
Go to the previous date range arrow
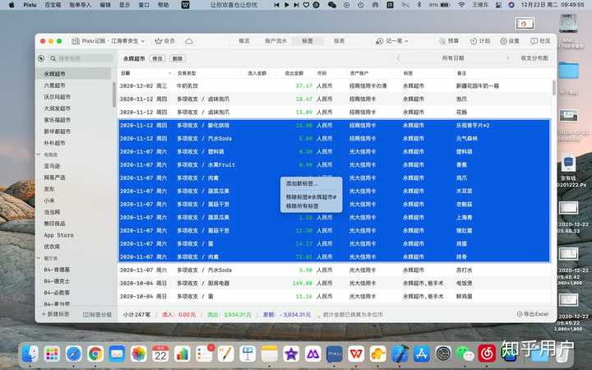(x=398, y=58)
